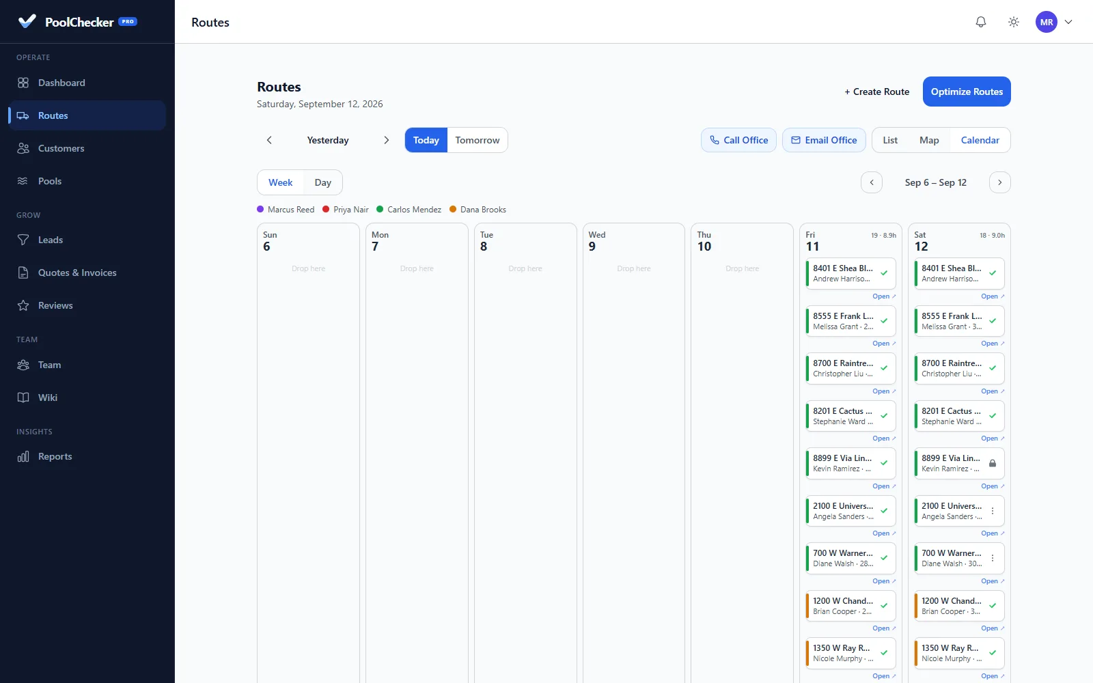This screenshot has height=683, width=1093.
Task: Toggle light/dark theme sun icon
Action: tap(1014, 22)
